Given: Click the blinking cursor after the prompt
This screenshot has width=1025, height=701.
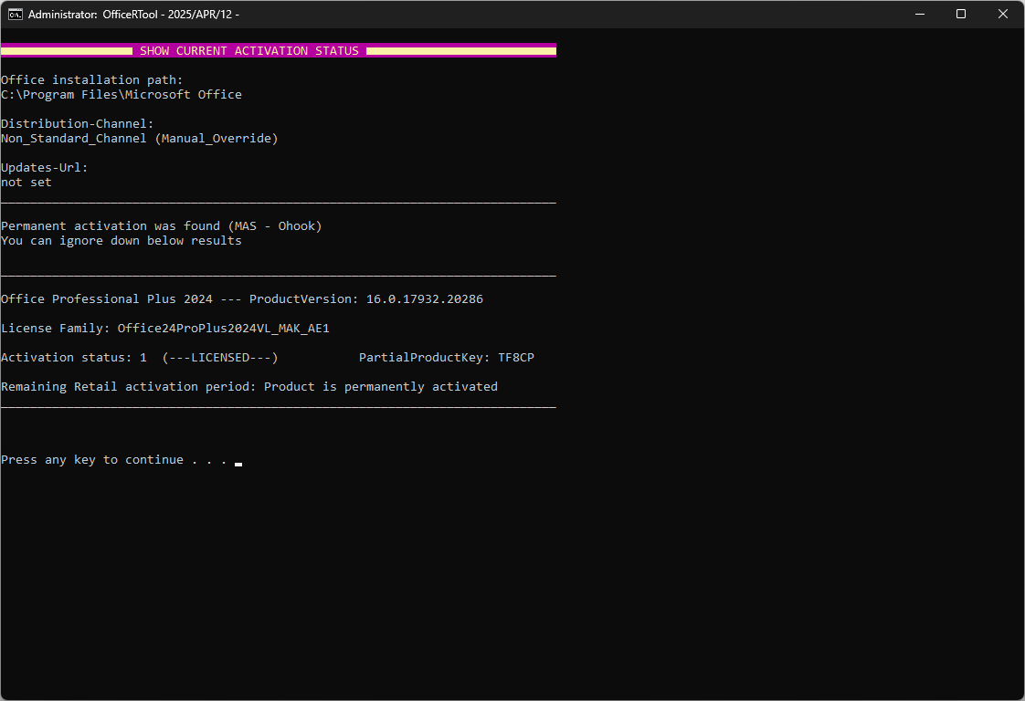Looking at the screenshot, I should [238, 464].
